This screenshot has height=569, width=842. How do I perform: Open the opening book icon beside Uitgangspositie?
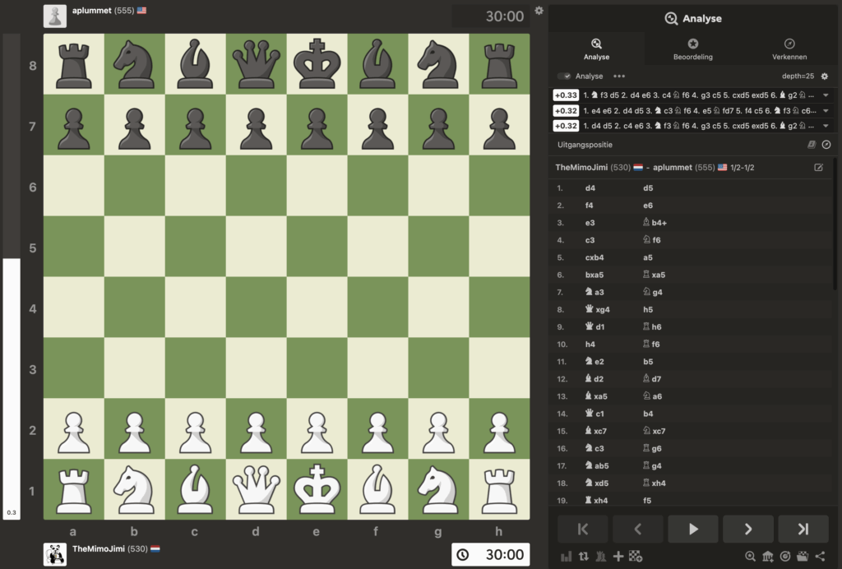pos(812,145)
